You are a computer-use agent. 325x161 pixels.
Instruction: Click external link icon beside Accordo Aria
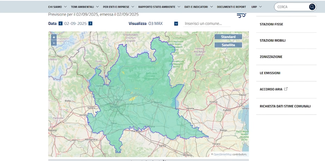click(x=286, y=89)
